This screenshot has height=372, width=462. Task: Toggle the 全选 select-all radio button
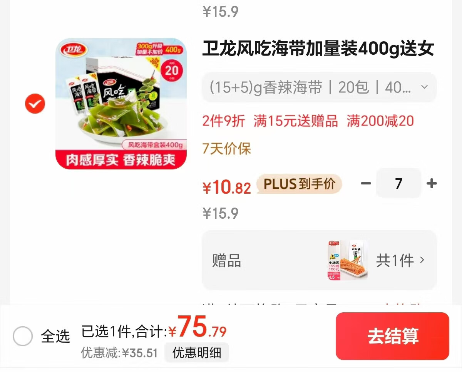[x=23, y=336]
